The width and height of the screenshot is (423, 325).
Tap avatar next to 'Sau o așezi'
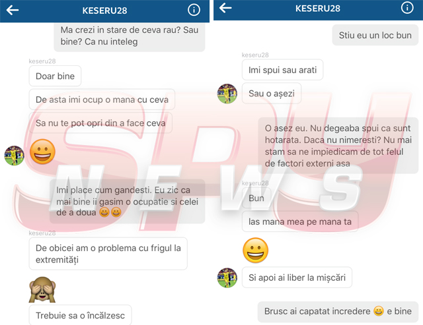click(x=227, y=94)
